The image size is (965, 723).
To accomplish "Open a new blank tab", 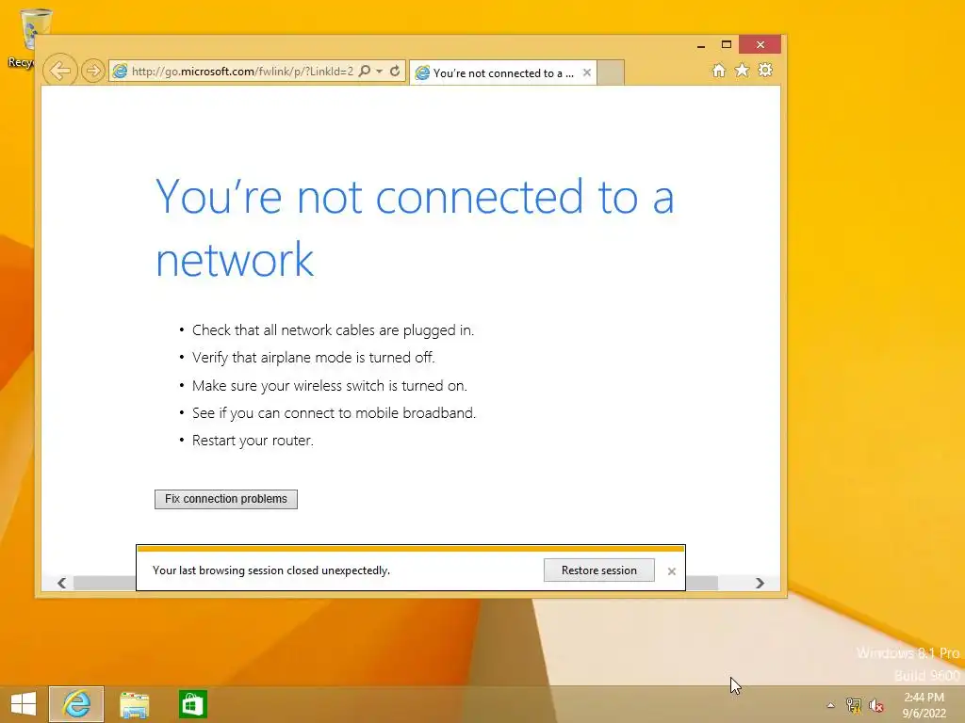I will [611, 72].
